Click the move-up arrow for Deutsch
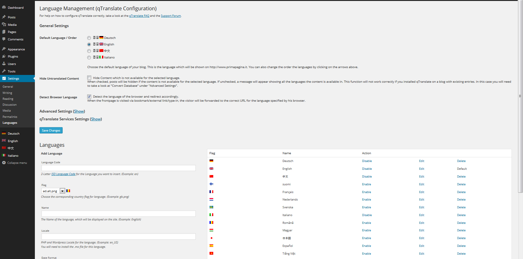 click(x=94, y=38)
